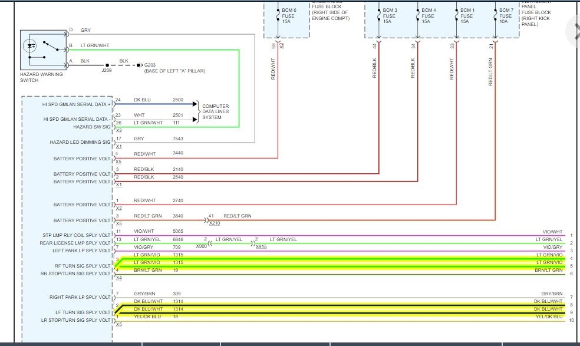The width and height of the screenshot is (580, 346).
Task: Click circuit number 2501
Action: (178, 115)
